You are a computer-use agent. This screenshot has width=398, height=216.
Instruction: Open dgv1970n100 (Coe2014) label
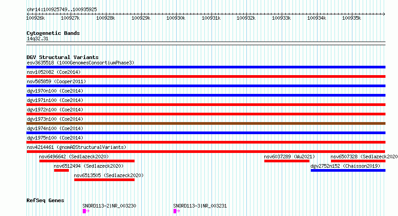[55, 91]
